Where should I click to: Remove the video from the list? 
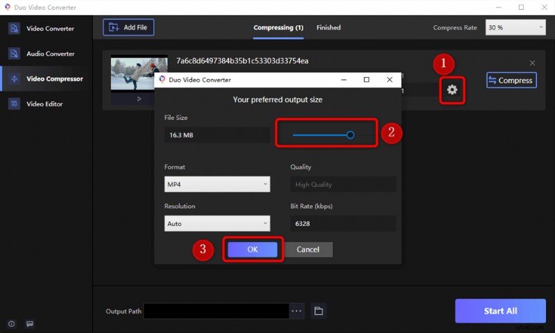pos(532,63)
